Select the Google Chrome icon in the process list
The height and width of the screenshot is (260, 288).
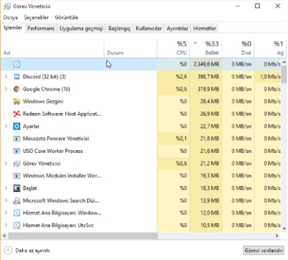click(16, 89)
